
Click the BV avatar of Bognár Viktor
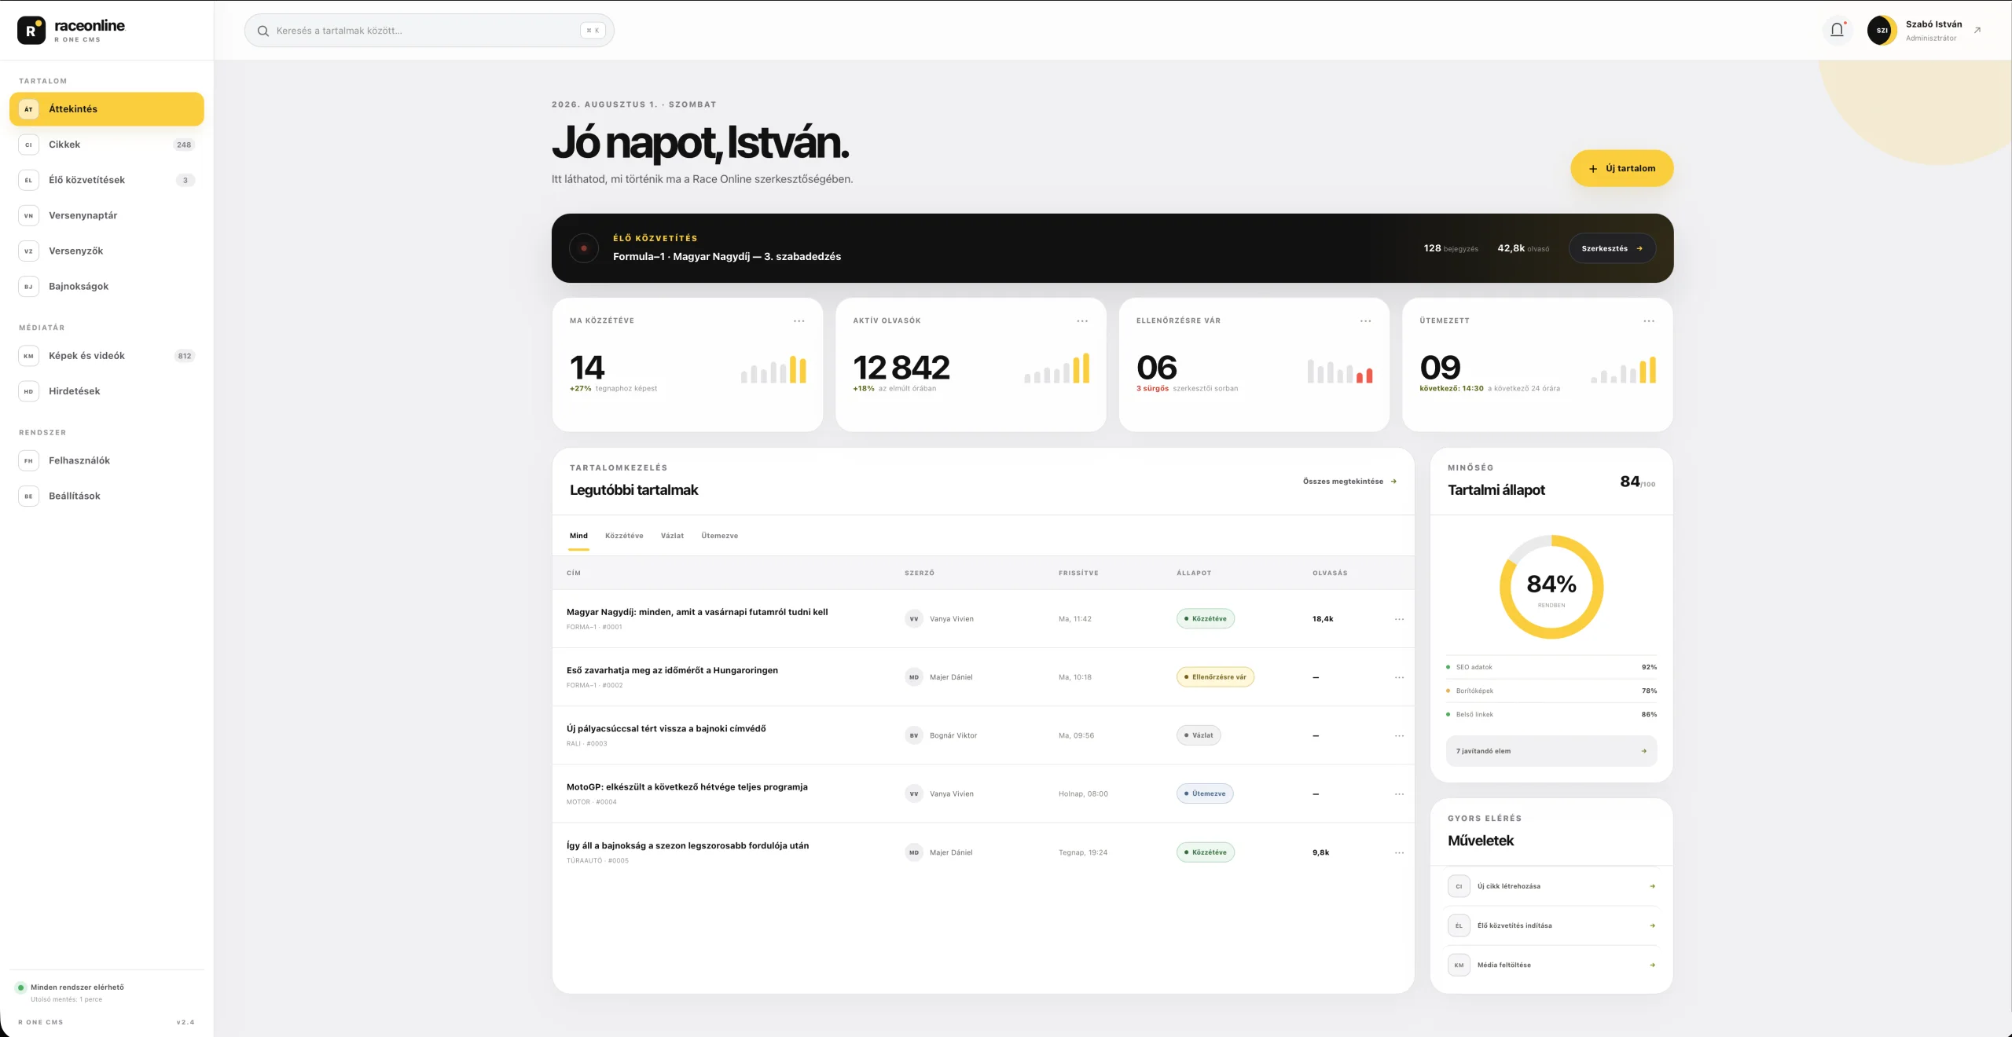coord(913,736)
